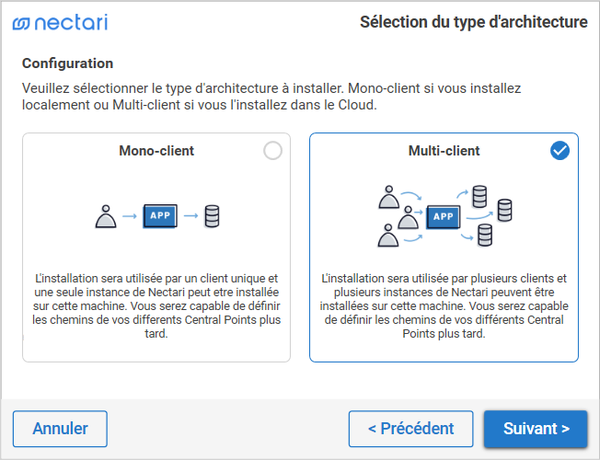Click the top user icon in Multi-client diagram

click(388, 196)
